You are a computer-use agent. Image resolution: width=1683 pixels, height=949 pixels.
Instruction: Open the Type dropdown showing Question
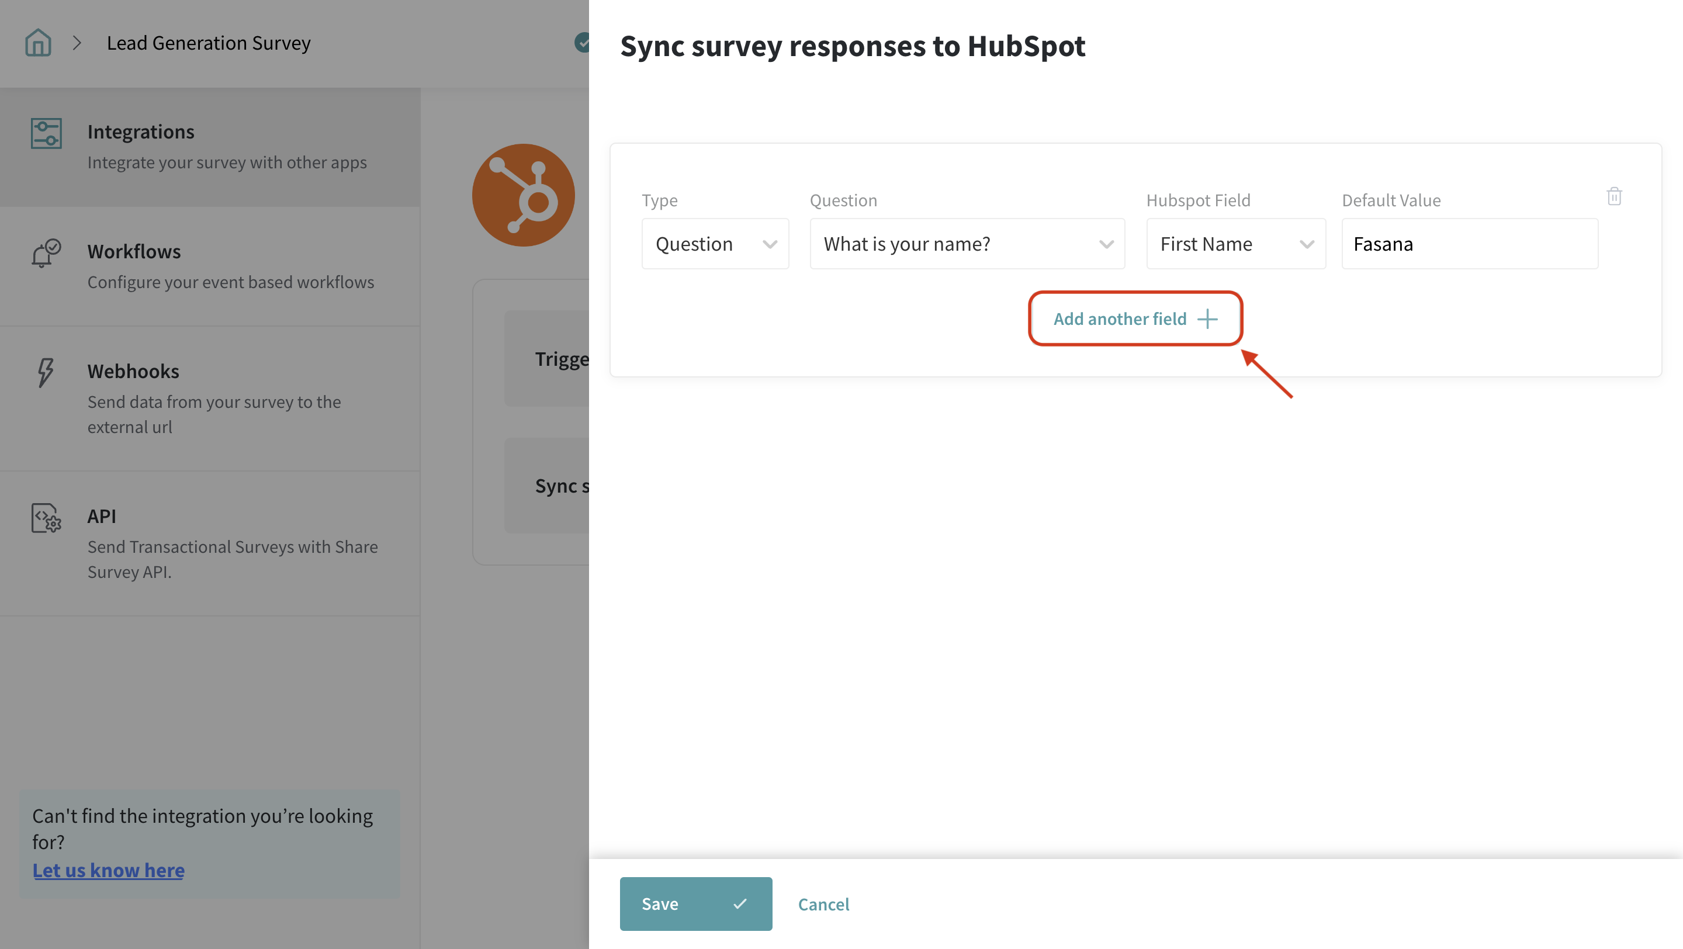point(715,244)
